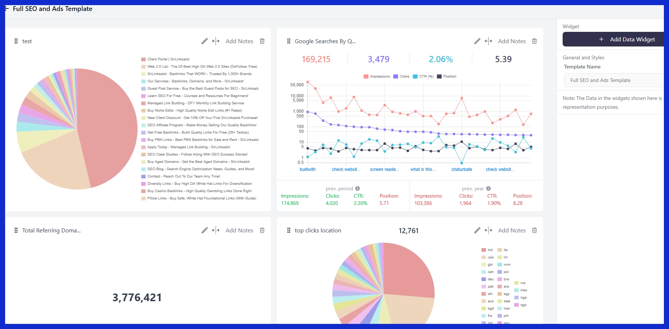Click the move icon on test widget
This screenshot has height=329, width=669.
[216, 41]
